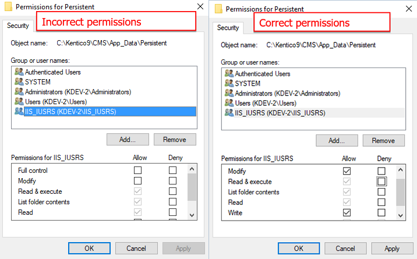Click SYSTEM user icon in left dialog
The height and width of the screenshot is (259, 417).
pos(19,81)
